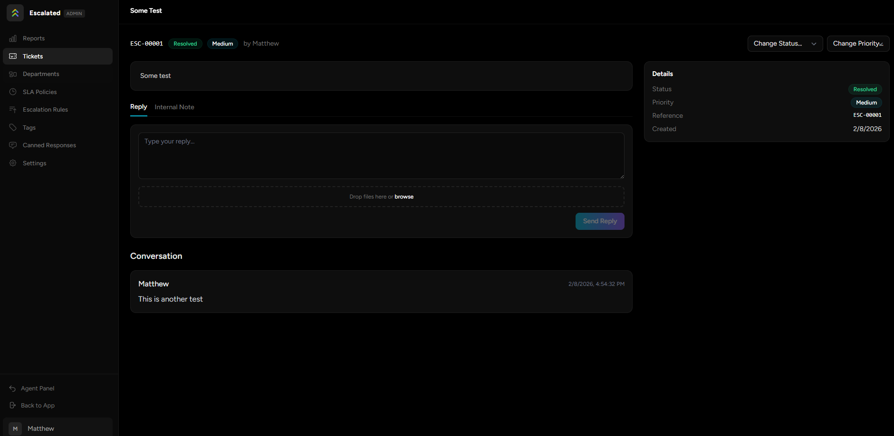Select the Reply tab
The image size is (894, 436).
point(138,107)
